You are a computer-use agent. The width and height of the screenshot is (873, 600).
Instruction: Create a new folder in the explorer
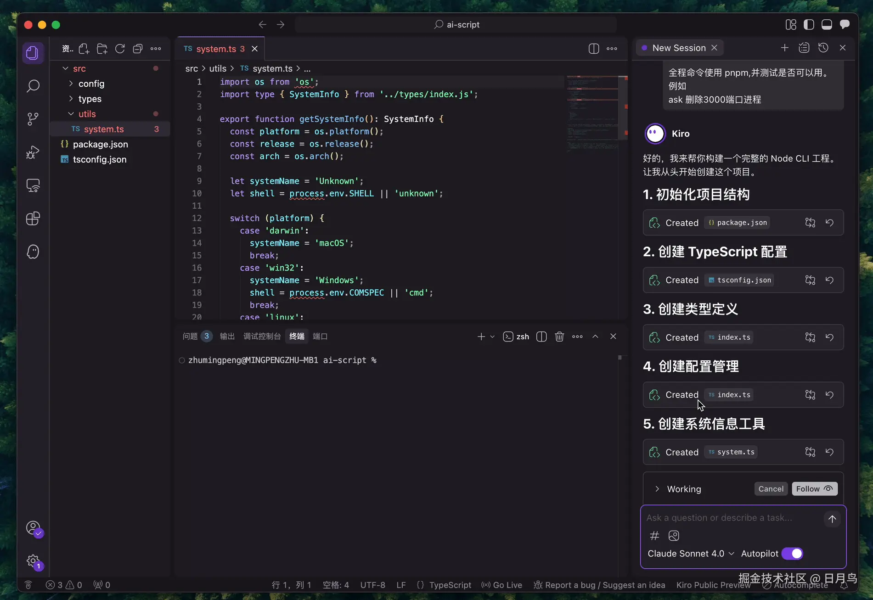[x=102, y=49]
